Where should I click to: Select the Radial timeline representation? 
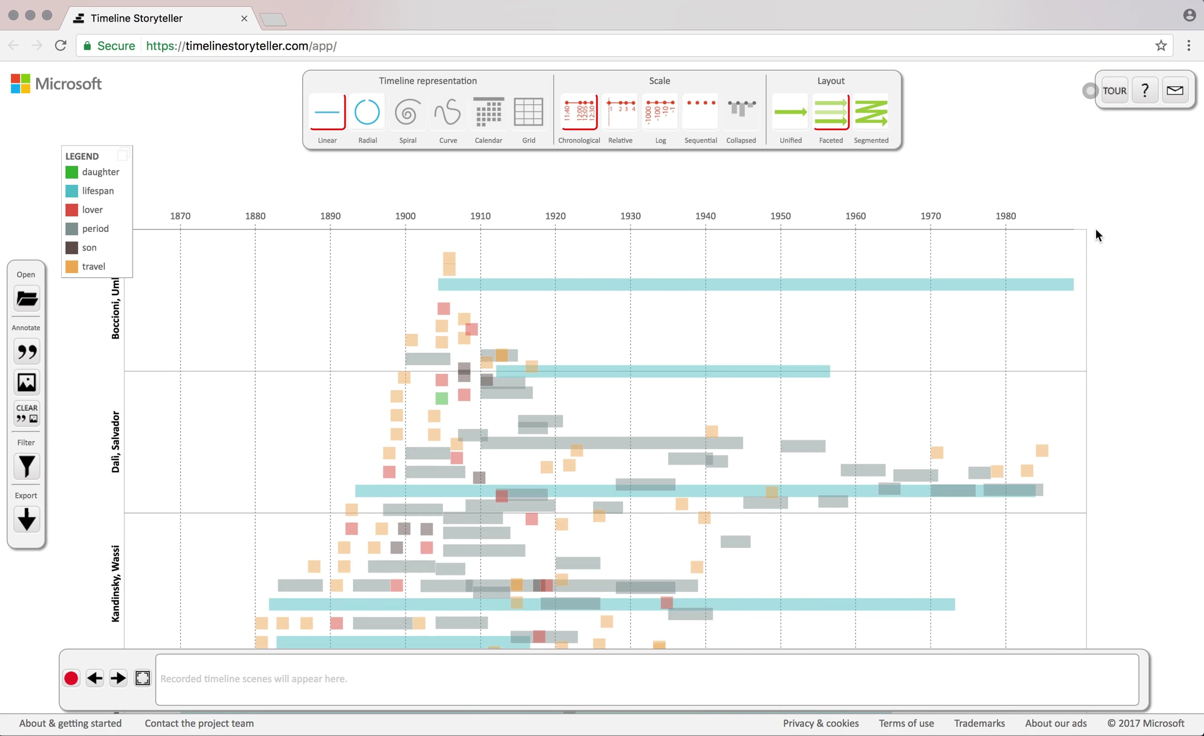point(367,112)
